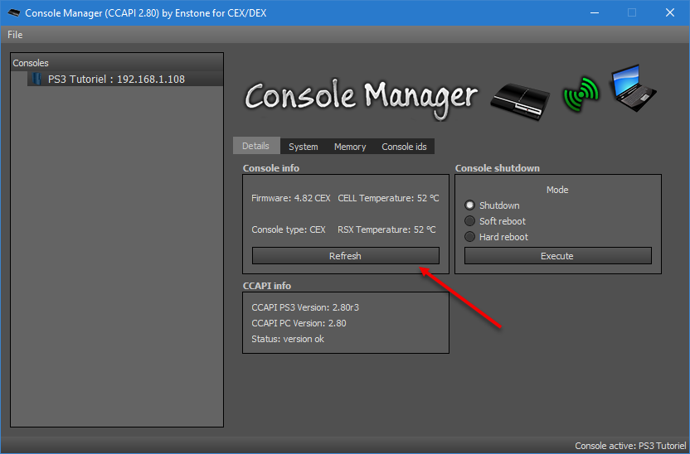Click the PS3 console icon in the title bar

pyautogui.click(x=13, y=12)
